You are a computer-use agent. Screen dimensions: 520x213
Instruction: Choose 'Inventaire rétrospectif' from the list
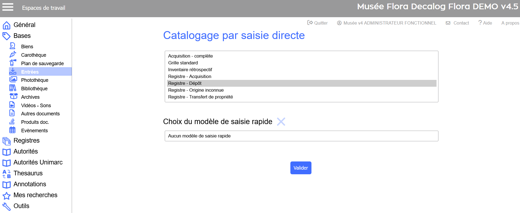tap(190, 70)
